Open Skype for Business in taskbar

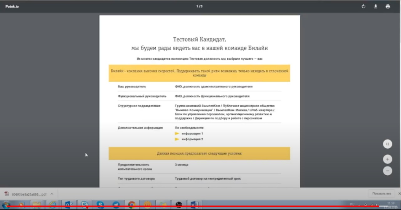coord(85,205)
